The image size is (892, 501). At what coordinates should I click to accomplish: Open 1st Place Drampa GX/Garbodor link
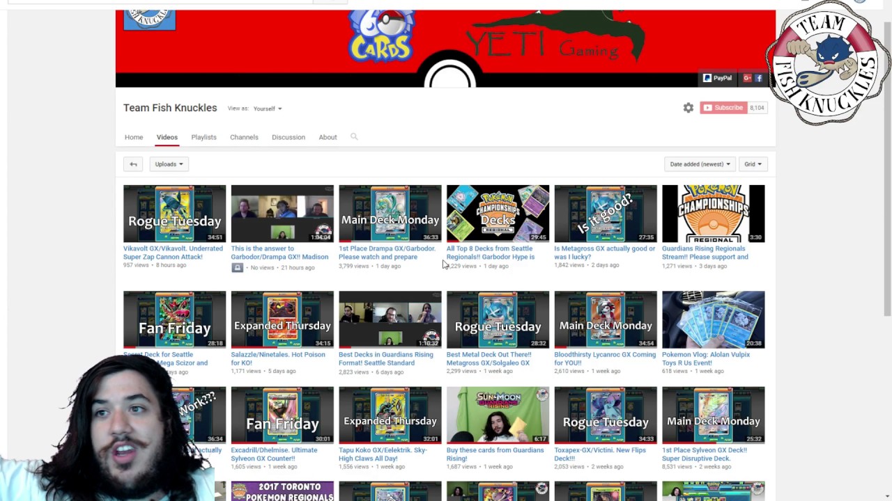387,253
